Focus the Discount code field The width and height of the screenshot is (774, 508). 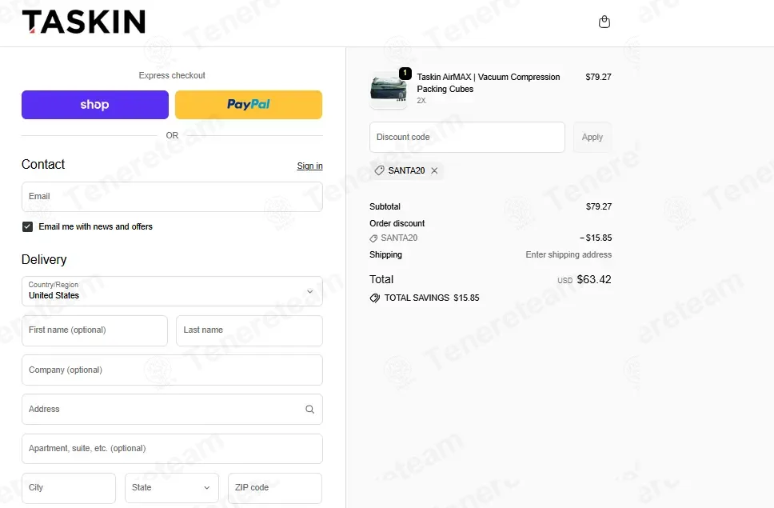pos(467,138)
